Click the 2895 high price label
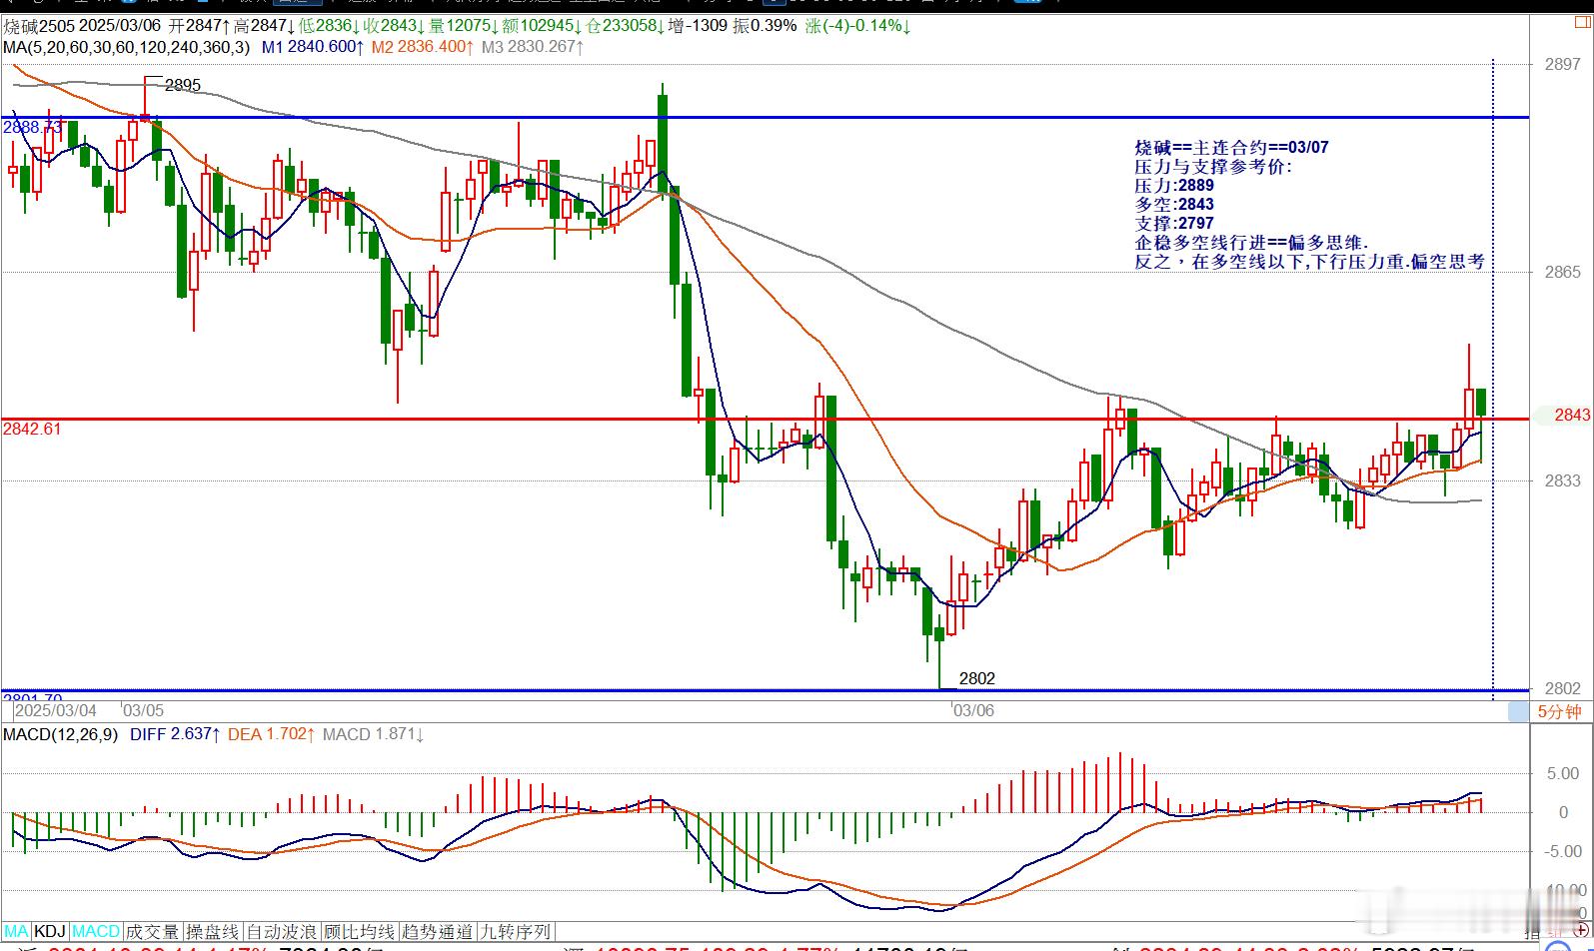The image size is (1594, 951). 183,85
